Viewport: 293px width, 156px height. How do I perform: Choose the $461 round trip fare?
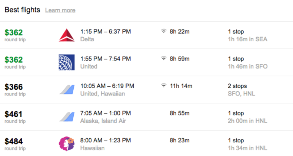tap(13, 114)
